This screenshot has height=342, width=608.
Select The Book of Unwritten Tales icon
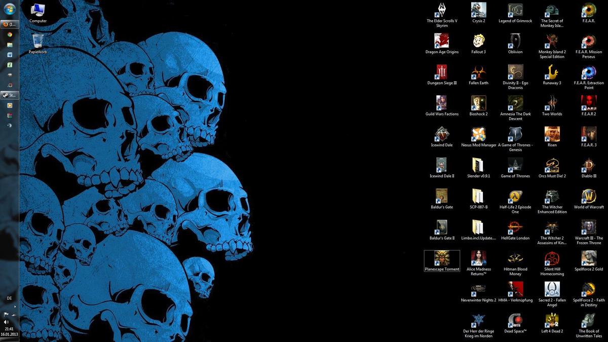point(589,325)
